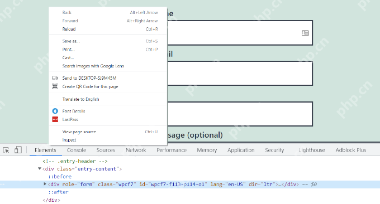Click inside the email input field
The height and width of the screenshot is (204, 380).
[x=240, y=73]
